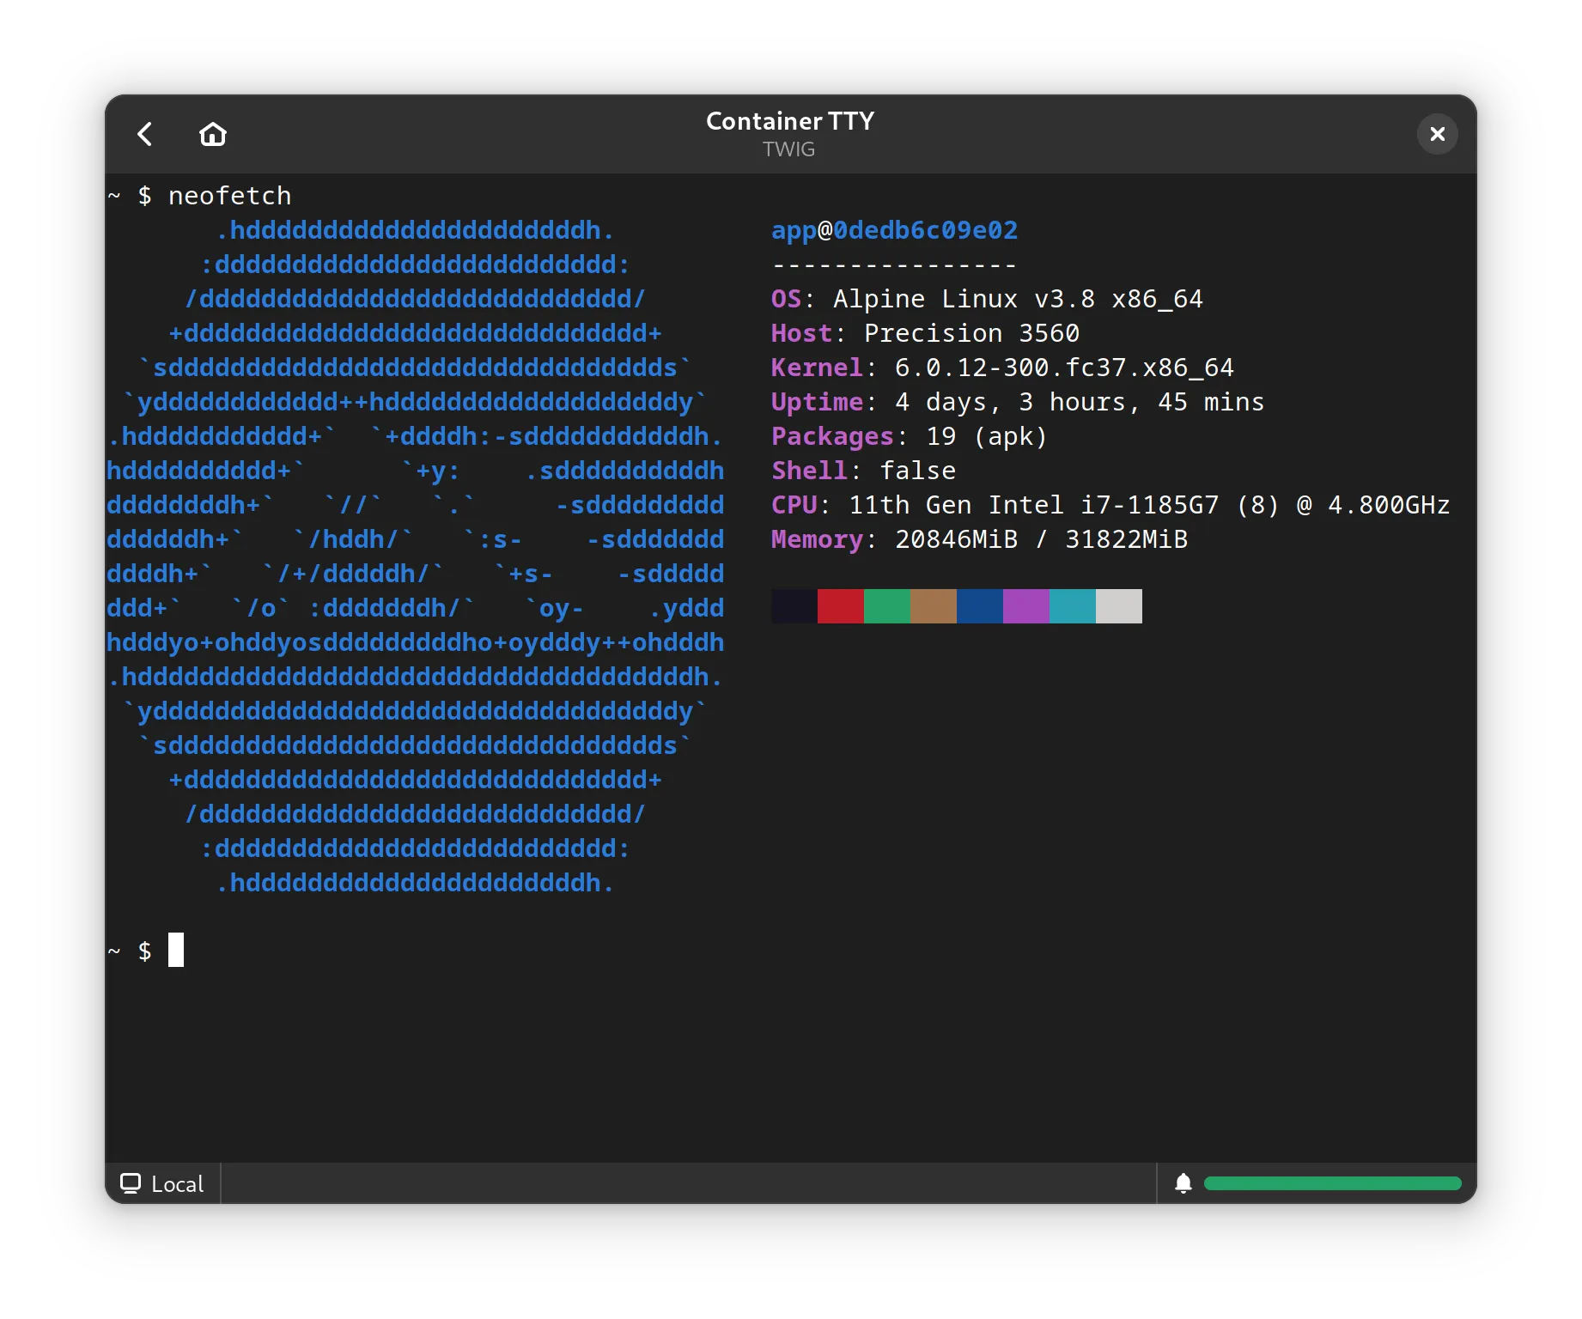1582x1319 pixels.
Task: Close the Container TTY window
Action: (1437, 134)
